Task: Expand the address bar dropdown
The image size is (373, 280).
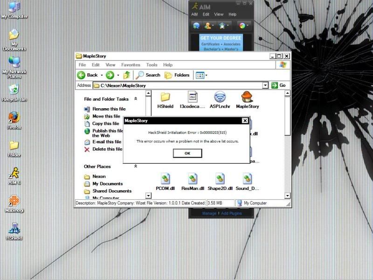Action: 265,85
